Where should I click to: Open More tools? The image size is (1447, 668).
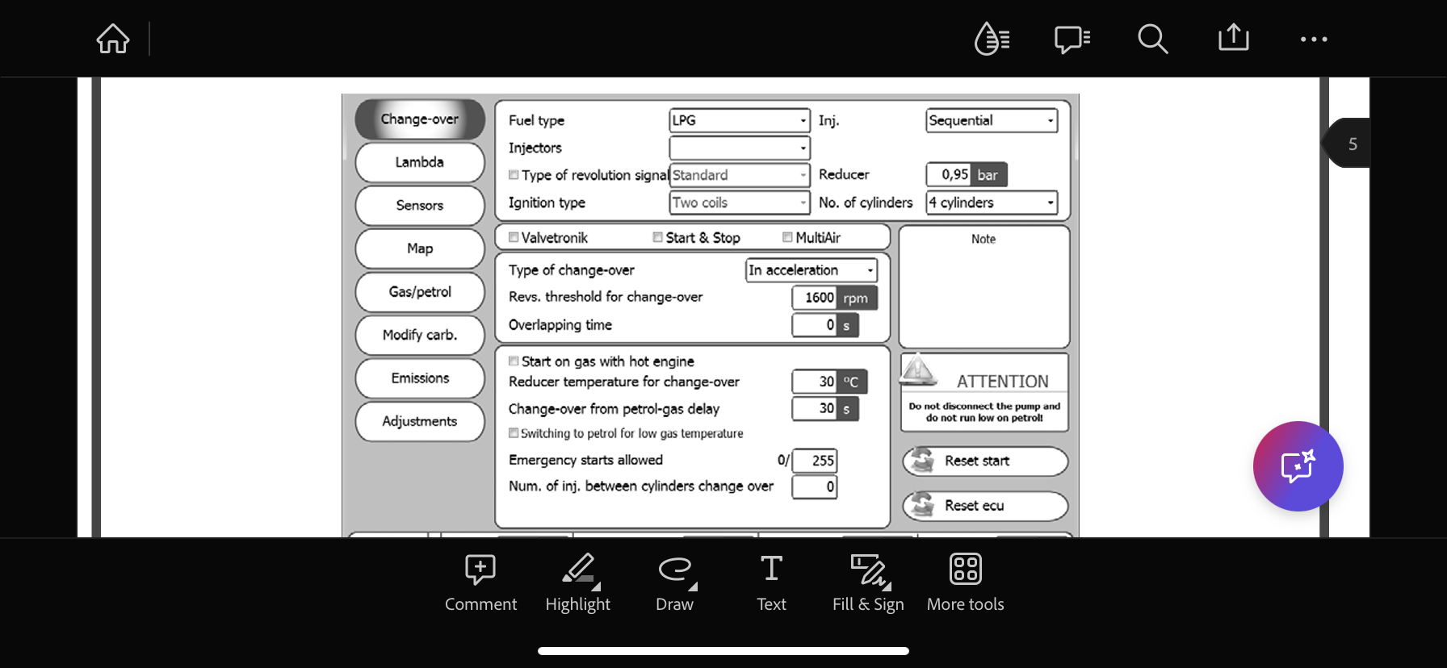click(x=965, y=583)
